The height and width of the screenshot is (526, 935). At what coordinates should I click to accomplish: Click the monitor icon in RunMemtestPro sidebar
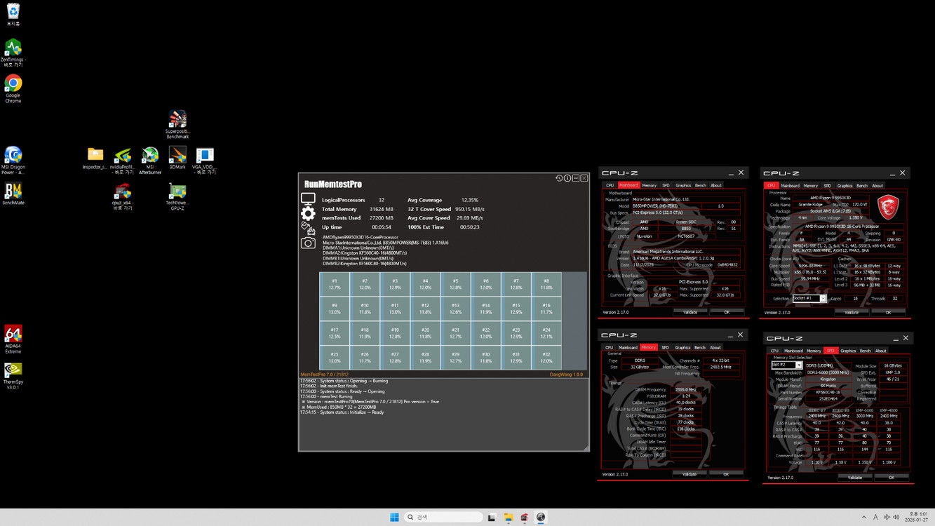pos(308,199)
